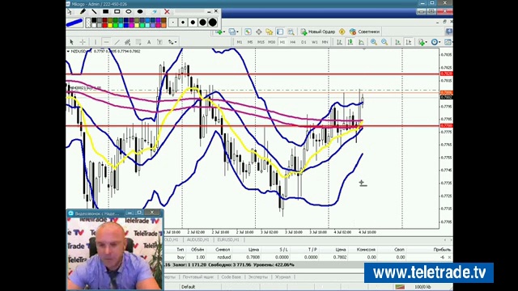Select the filled ellipse tool
This screenshot has width=518, height=291.
point(140,12)
